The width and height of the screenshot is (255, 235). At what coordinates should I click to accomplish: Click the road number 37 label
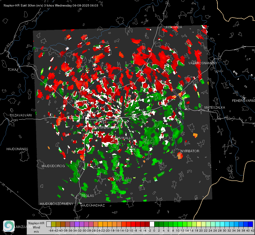click(8, 45)
